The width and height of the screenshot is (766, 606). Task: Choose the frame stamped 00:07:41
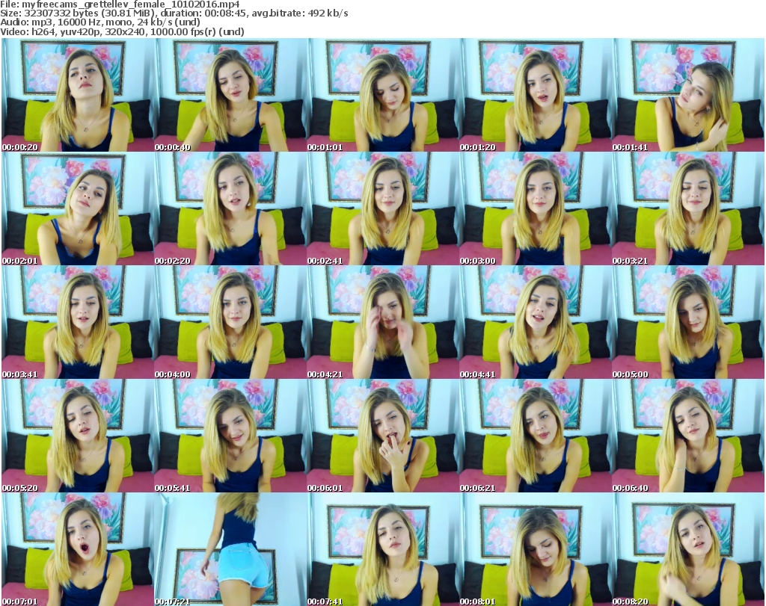coord(382,549)
